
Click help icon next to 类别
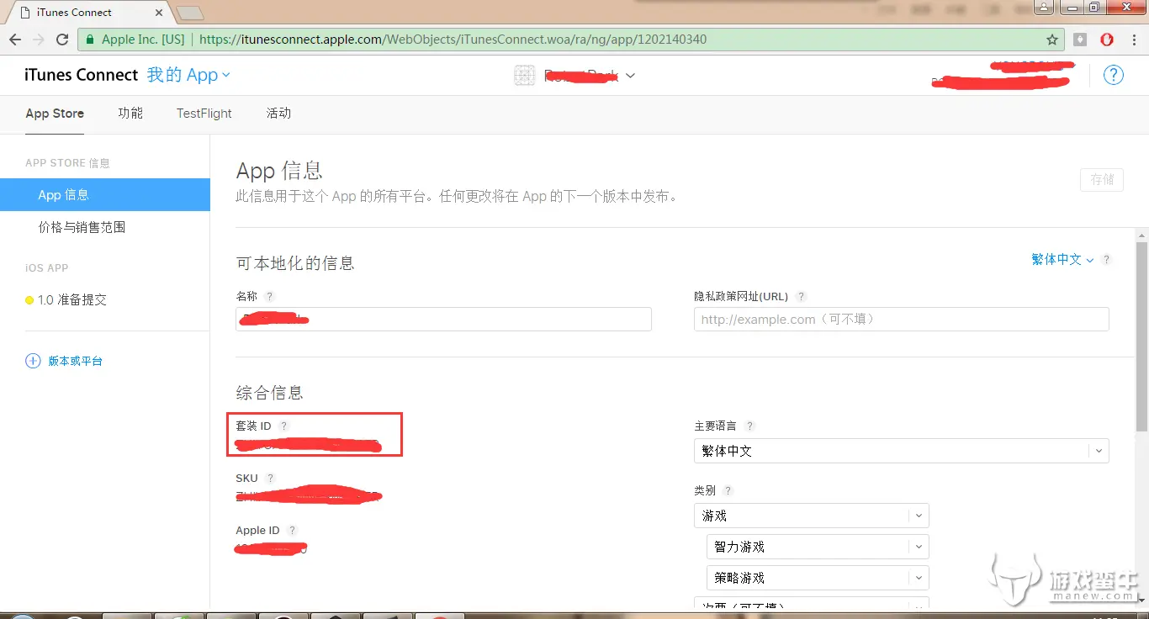pyautogui.click(x=728, y=490)
